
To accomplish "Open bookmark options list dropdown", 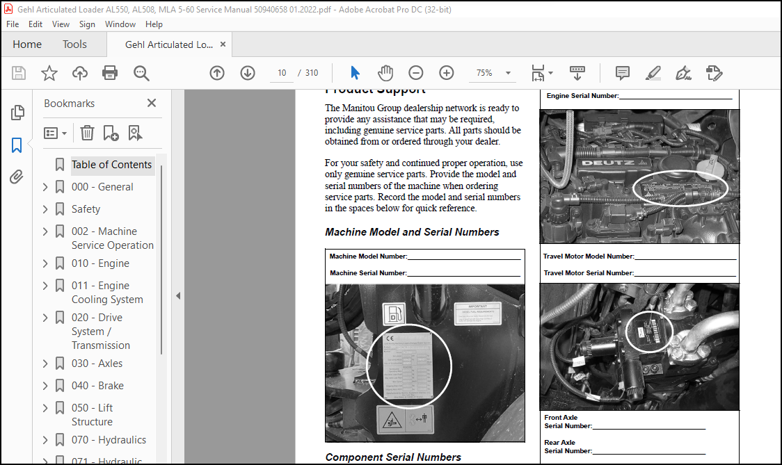I will click(x=56, y=133).
